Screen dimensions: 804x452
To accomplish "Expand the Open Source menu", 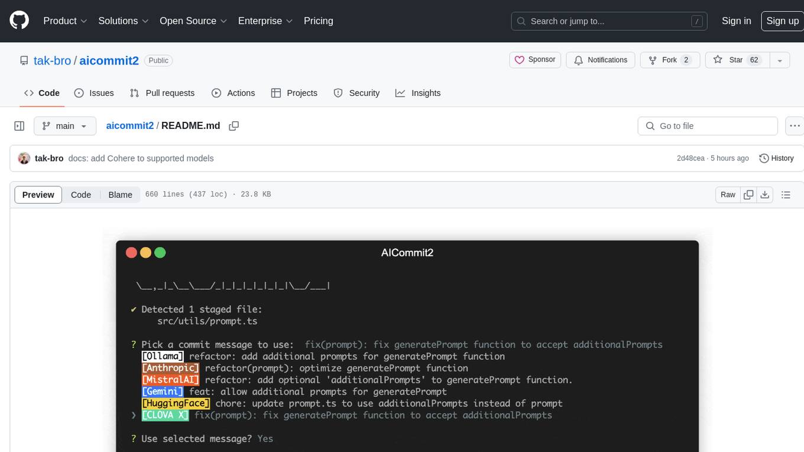I will 193,21.
